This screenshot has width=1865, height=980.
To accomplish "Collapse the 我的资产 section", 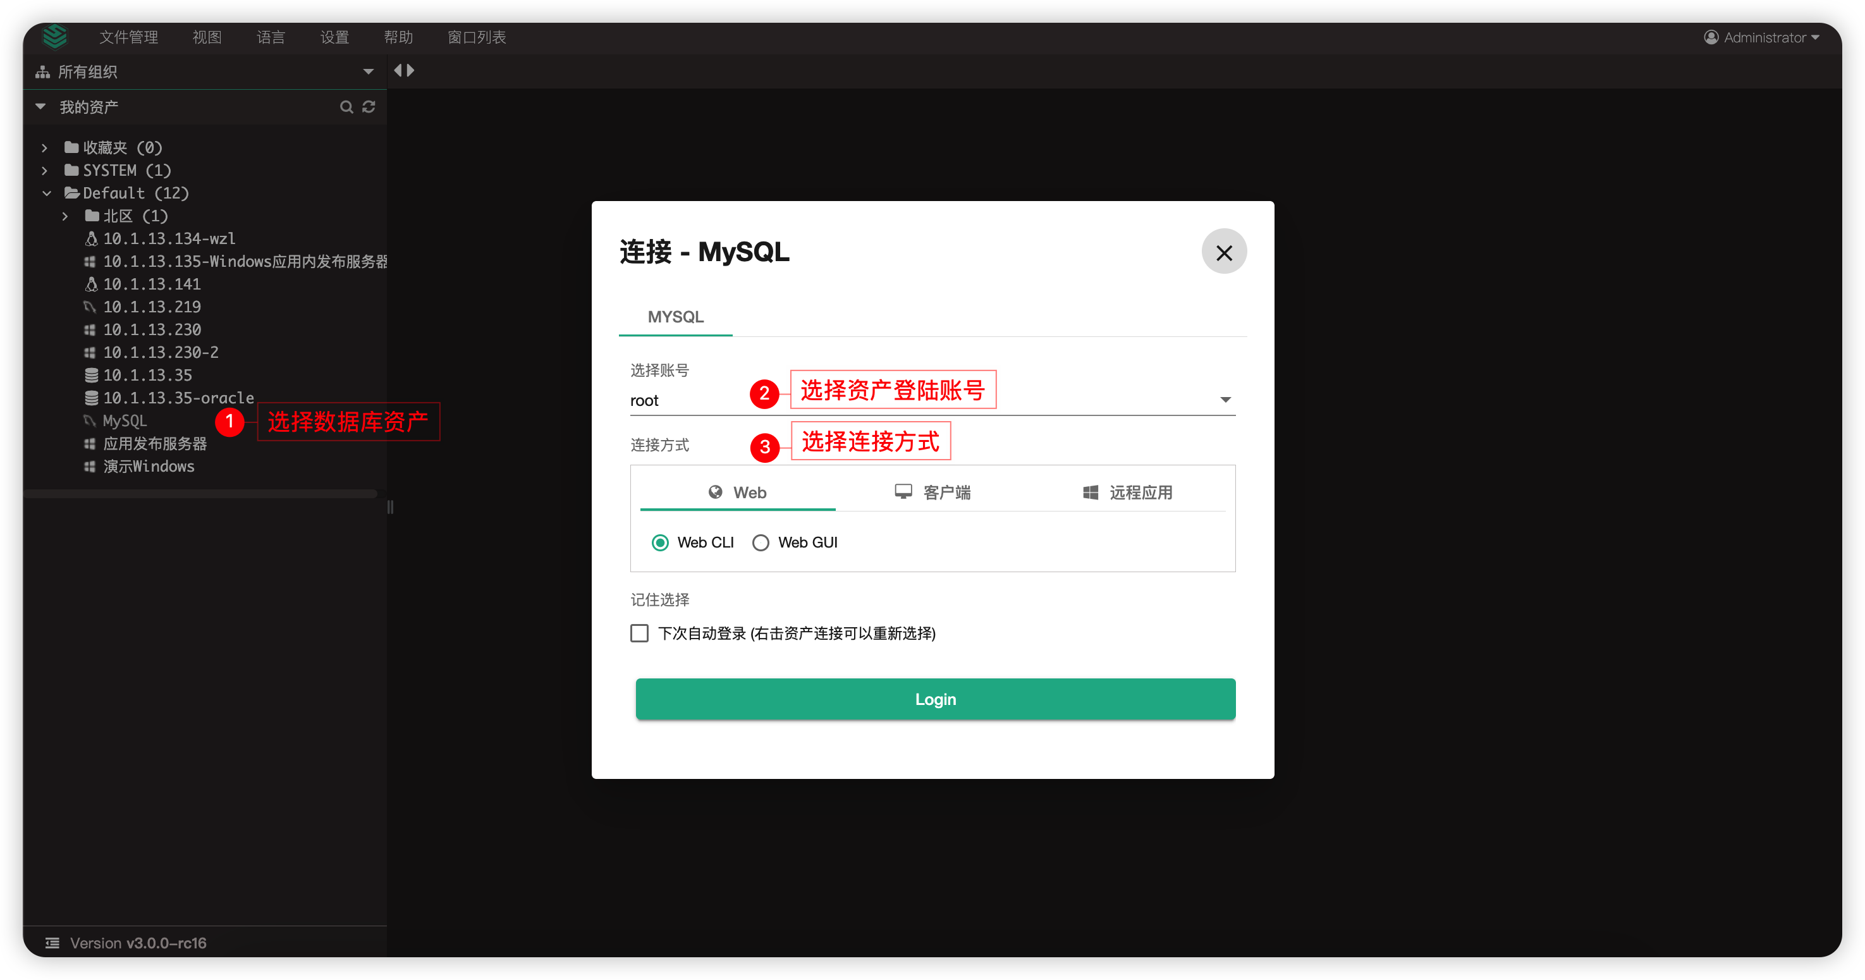I will click(x=40, y=106).
